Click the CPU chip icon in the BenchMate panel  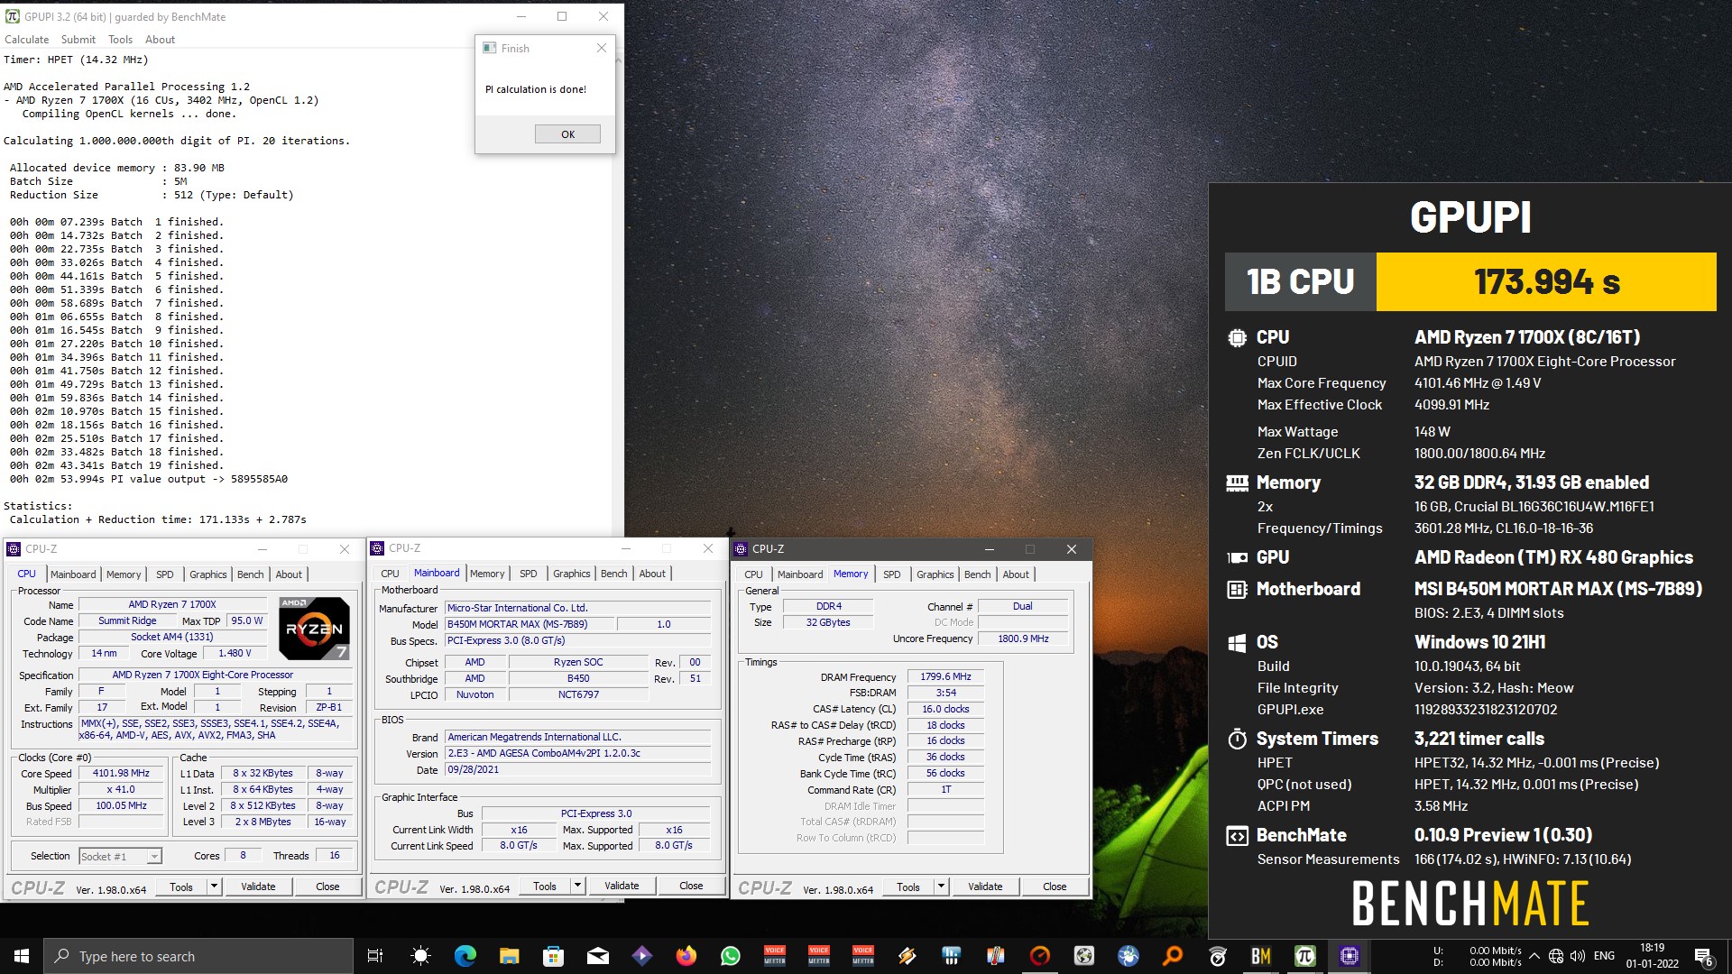[1237, 337]
